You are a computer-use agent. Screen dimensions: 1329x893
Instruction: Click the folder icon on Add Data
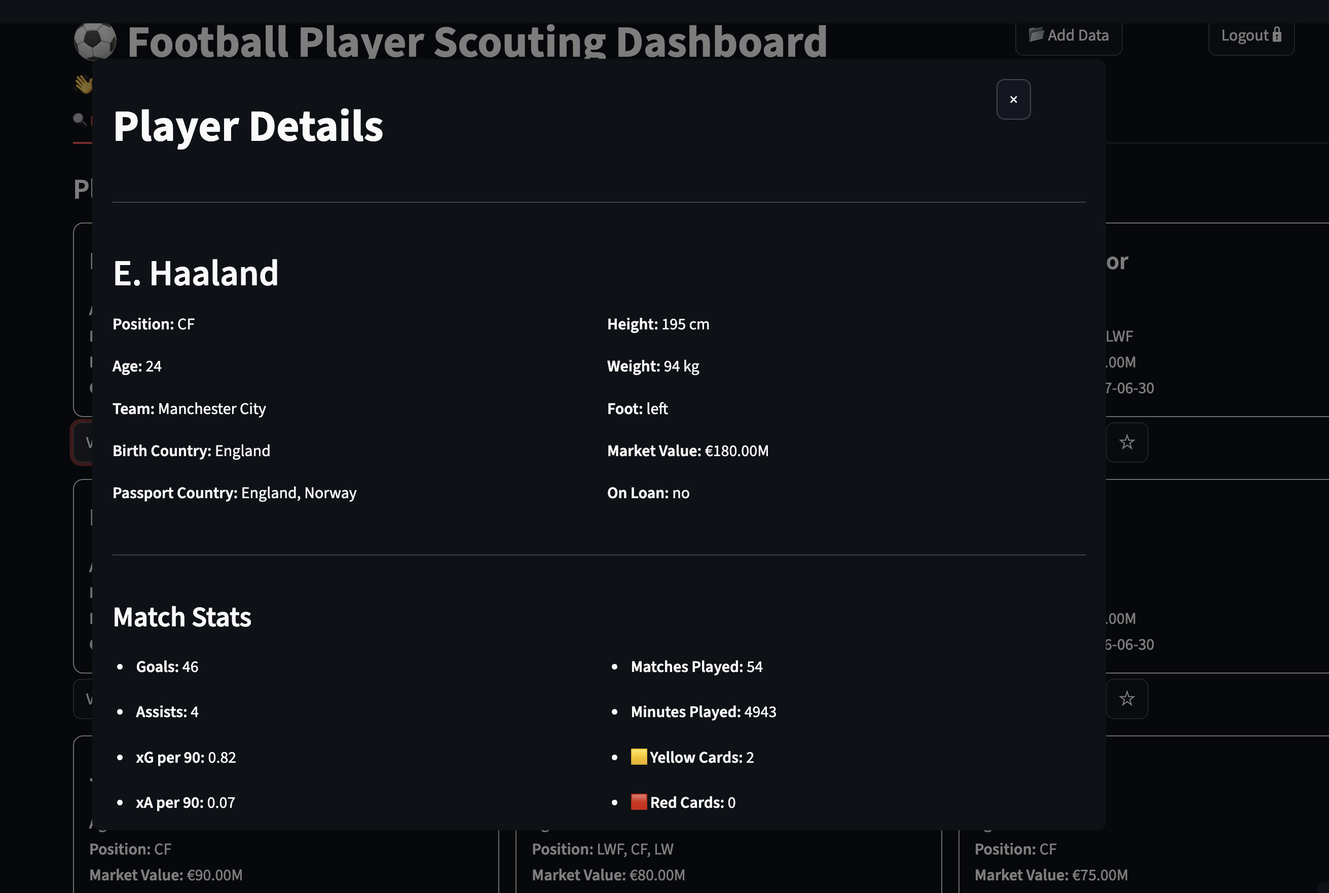coord(1036,35)
